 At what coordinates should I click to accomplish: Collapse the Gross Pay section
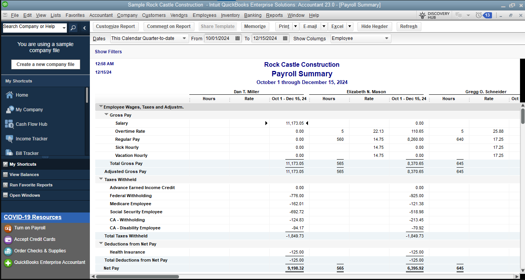106,115
